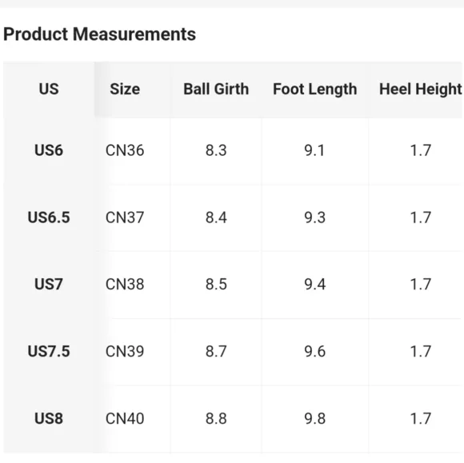Select the CN37 size cell
Screen dimensions: 464x463
(x=125, y=218)
